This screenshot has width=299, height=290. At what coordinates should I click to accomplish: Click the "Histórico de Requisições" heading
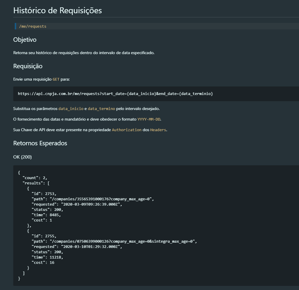point(57,11)
